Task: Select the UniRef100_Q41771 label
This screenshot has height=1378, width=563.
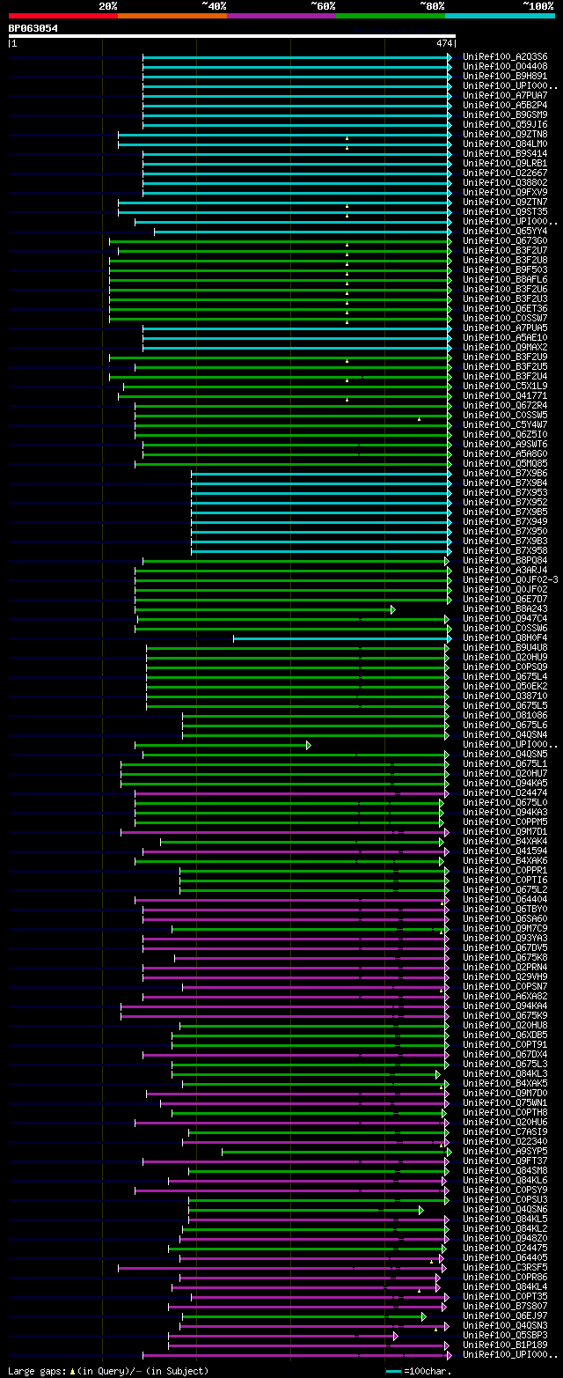Action: [x=507, y=395]
